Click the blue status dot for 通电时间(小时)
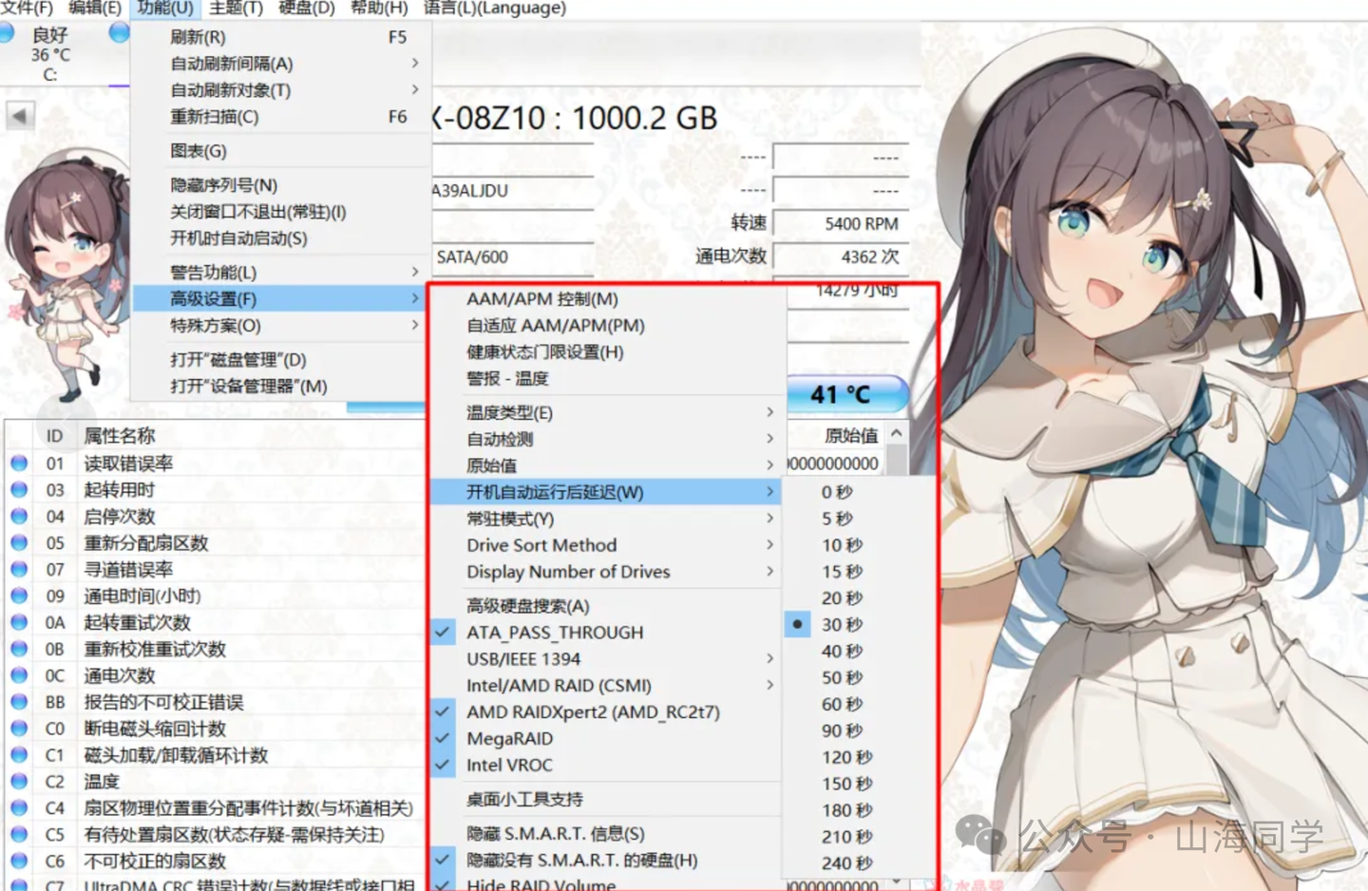 point(19,596)
